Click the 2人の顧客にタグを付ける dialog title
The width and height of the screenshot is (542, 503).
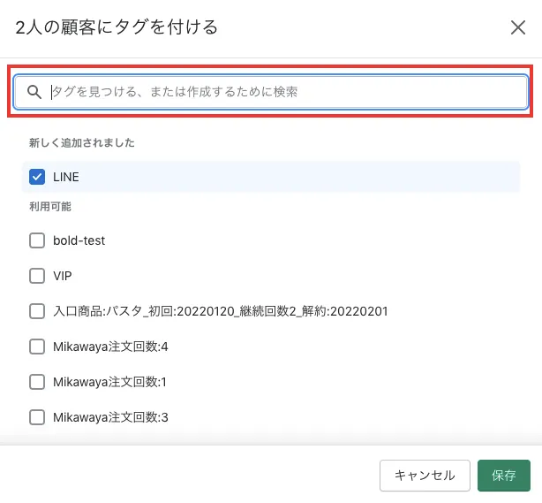tap(117, 27)
